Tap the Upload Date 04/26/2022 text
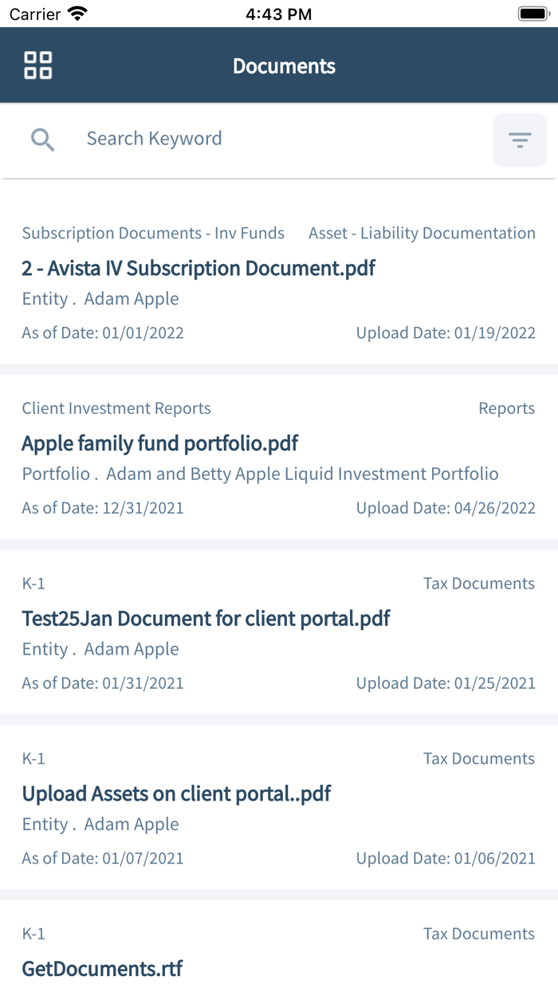Screen dimensions: 558x992 pyautogui.click(x=446, y=508)
